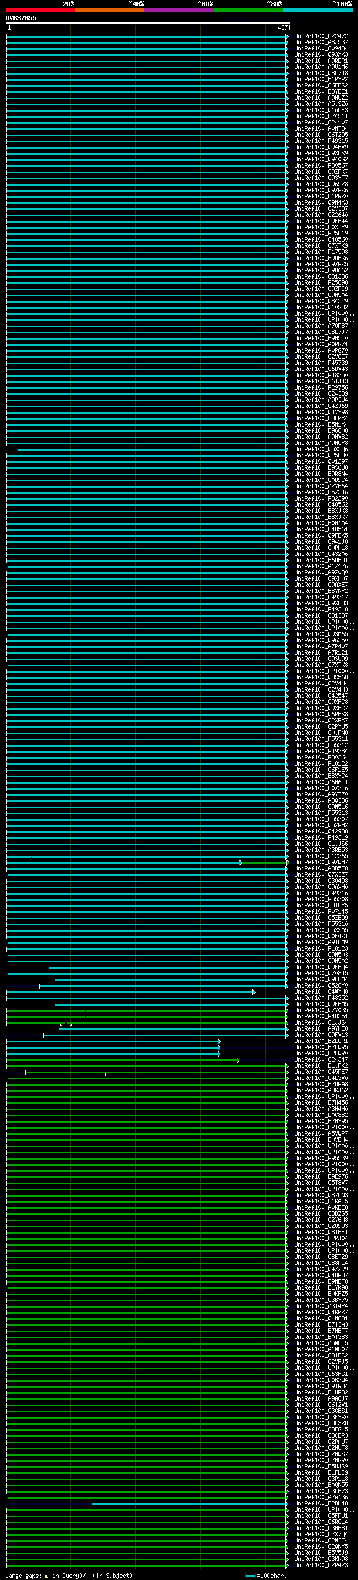Screen dimensions: 358x1580
Task: Click the purple ~60% identity legend segment
Action: click(x=180, y=10)
